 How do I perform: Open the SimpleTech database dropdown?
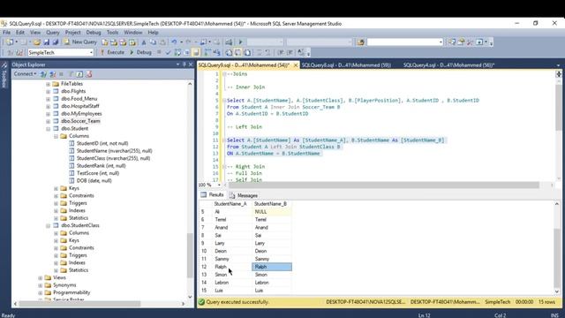91,53
